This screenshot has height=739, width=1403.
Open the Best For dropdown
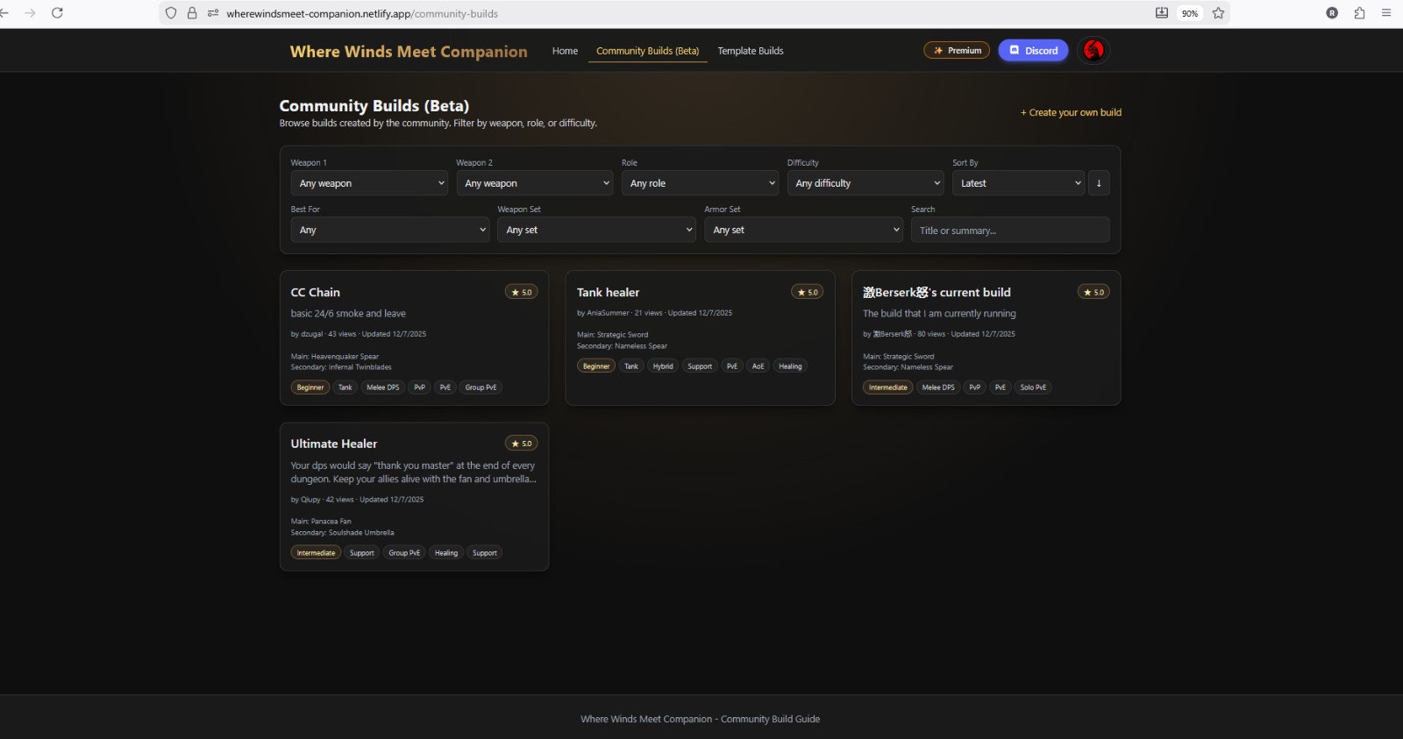click(x=390, y=230)
